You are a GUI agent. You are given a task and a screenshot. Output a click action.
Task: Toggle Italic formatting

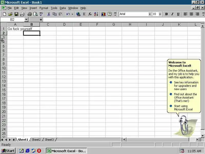tap(172, 14)
